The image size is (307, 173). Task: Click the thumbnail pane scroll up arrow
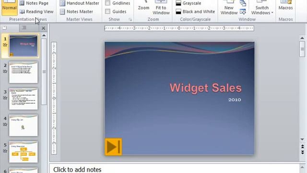point(44,36)
